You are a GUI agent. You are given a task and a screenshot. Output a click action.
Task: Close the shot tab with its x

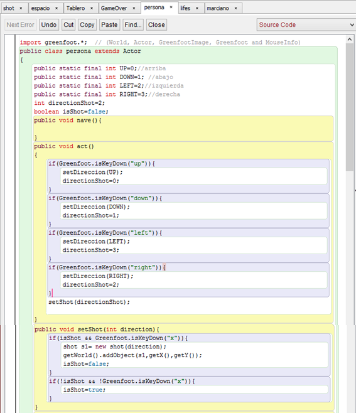tap(21, 8)
